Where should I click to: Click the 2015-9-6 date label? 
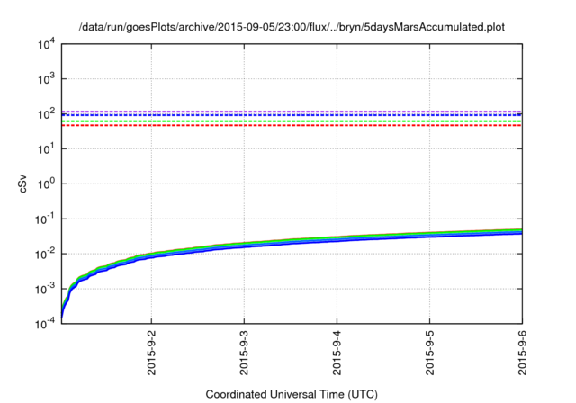pyautogui.click(x=522, y=353)
